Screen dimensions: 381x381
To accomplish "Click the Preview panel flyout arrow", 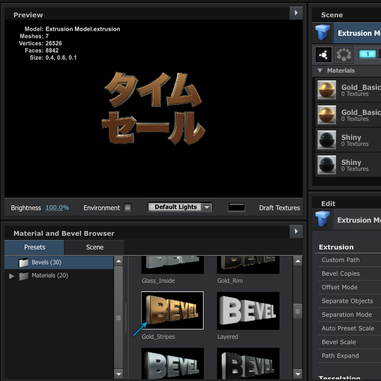I will coord(296,13).
